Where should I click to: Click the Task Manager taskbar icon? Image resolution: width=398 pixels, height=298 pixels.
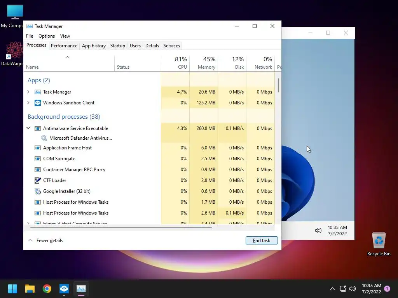[81, 289]
